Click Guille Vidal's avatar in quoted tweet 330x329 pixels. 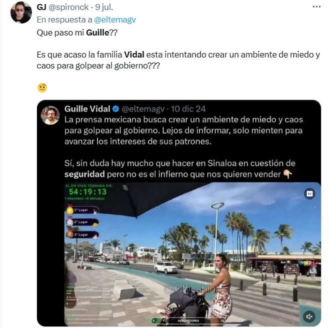pyautogui.click(x=50, y=115)
